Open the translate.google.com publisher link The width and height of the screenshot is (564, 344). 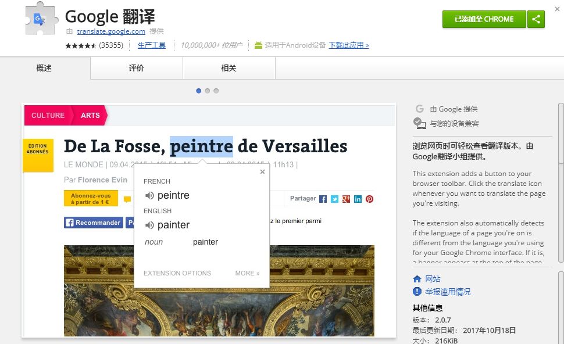tap(111, 31)
